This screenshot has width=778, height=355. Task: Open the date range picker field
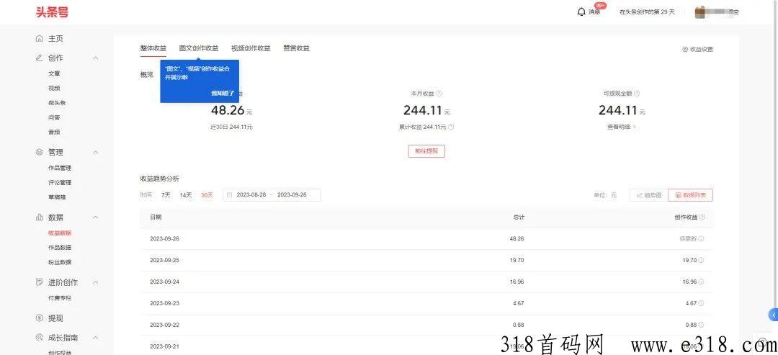[x=272, y=195]
